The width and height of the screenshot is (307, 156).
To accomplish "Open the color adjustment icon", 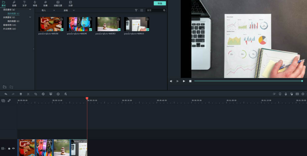I will point(43,94).
